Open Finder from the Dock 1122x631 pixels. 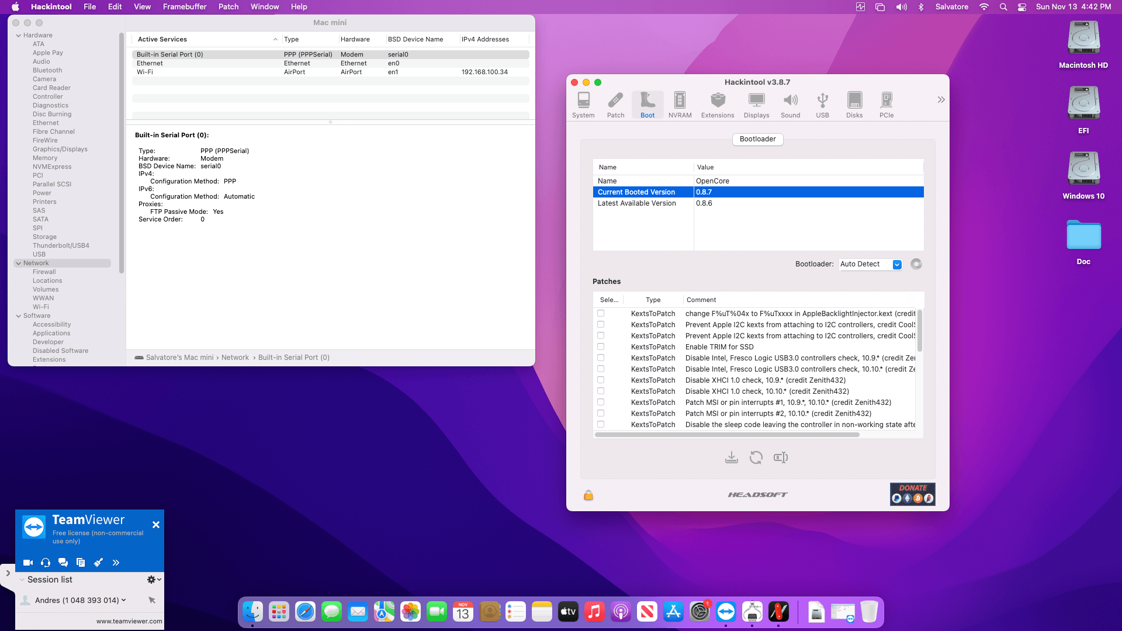(252, 612)
